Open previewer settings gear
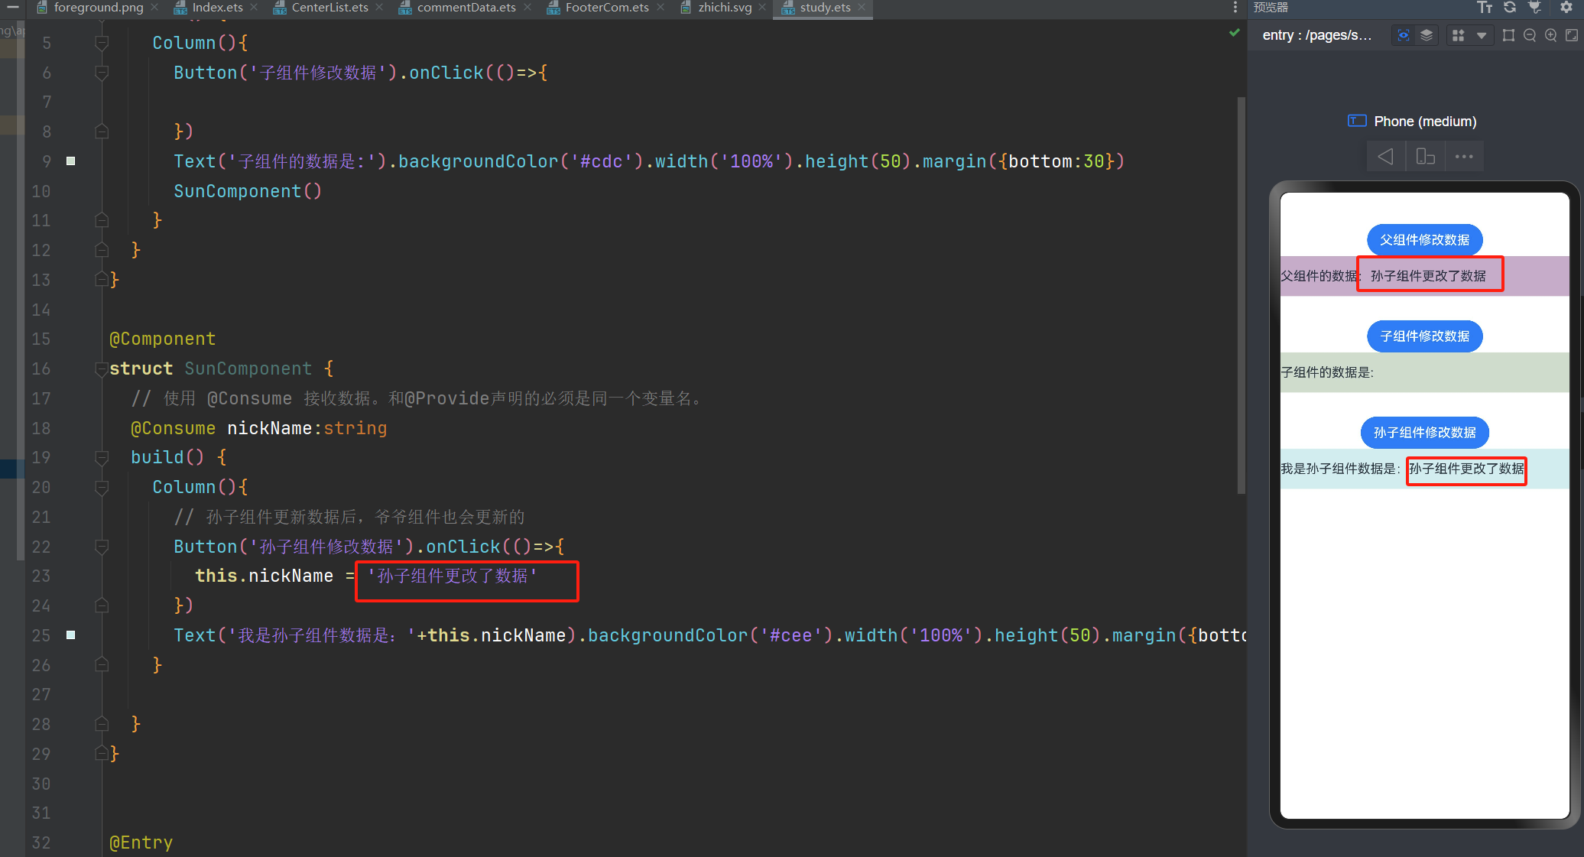Screen dimensions: 1584x857 [1566, 8]
